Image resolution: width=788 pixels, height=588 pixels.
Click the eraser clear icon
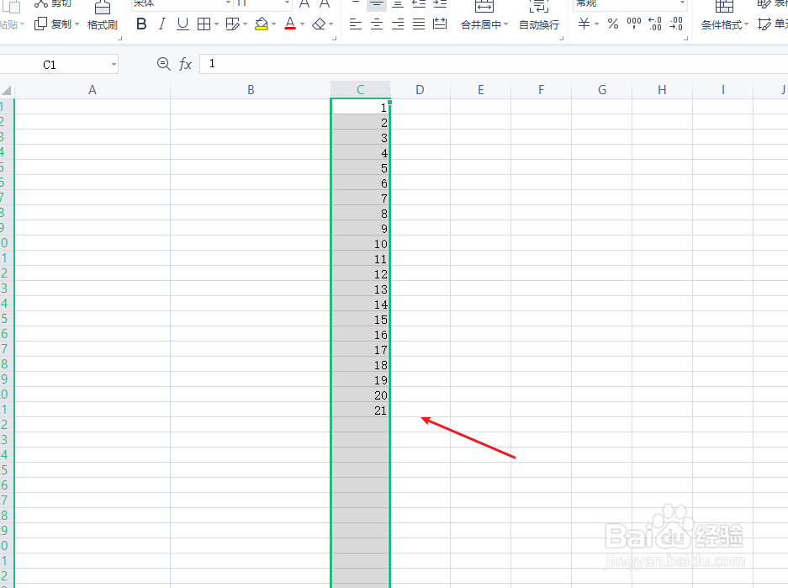point(319,24)
